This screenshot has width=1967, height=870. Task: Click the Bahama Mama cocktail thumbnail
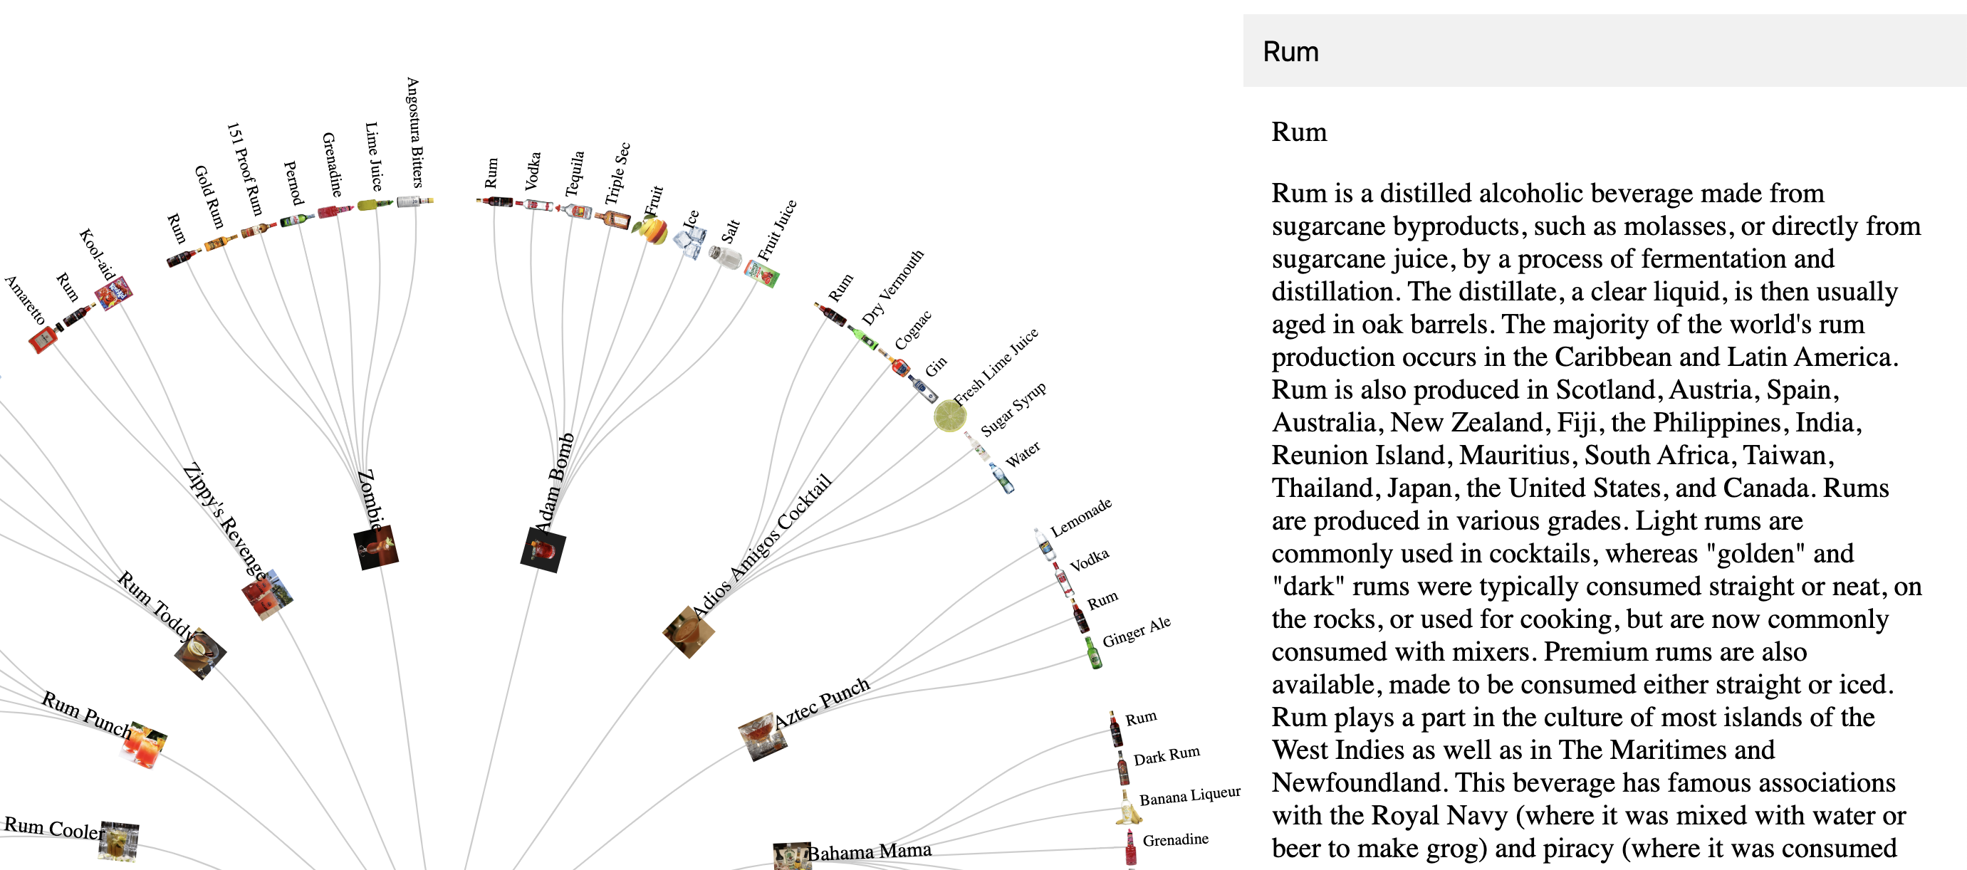point(792,856)
